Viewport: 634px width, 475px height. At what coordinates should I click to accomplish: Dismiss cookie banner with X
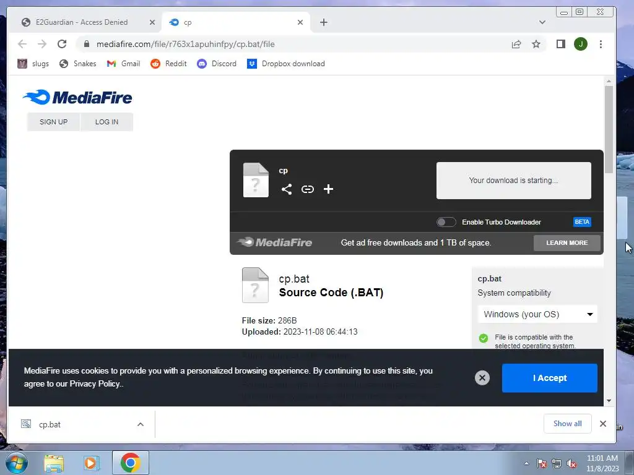click(x=482, y=378)
